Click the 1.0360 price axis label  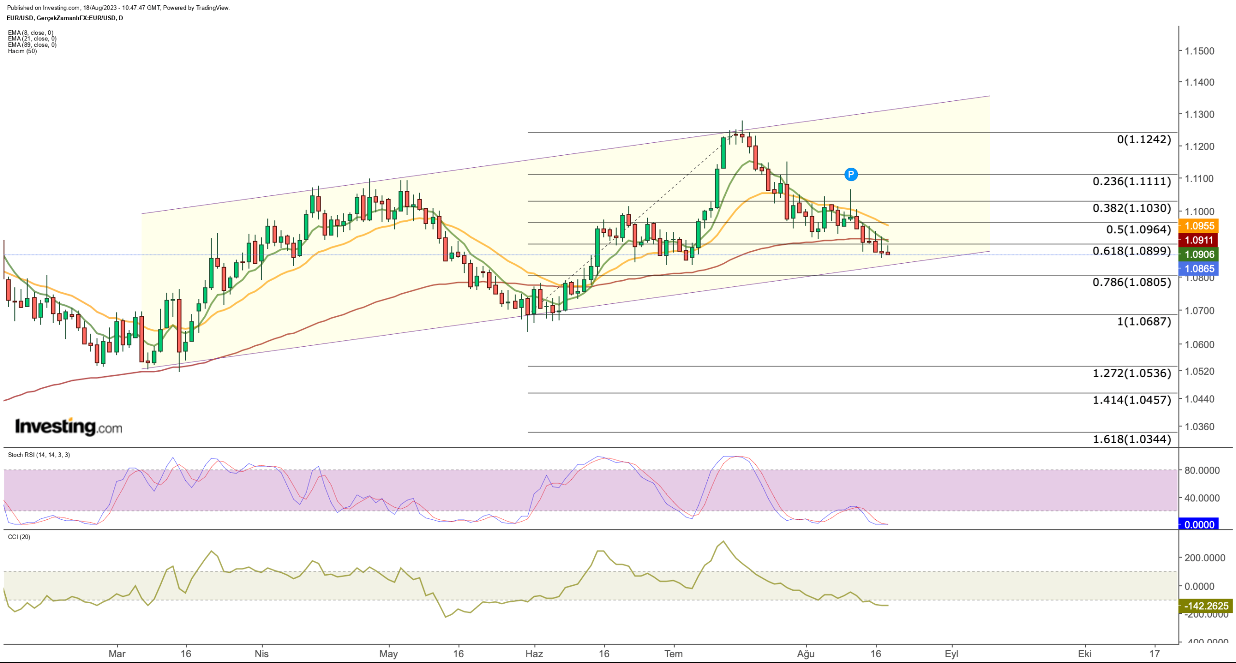(1199, 427)
